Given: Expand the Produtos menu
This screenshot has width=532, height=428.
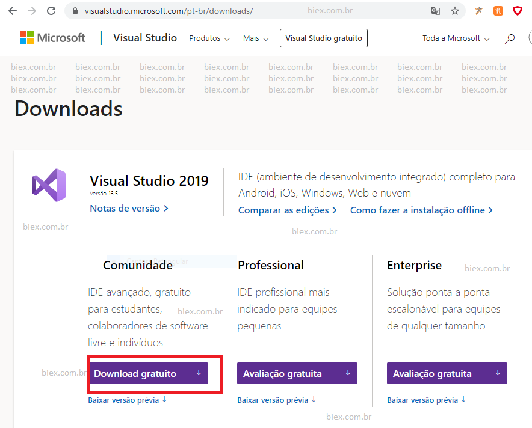Looking at the screenshot, I should click(209, 38).
